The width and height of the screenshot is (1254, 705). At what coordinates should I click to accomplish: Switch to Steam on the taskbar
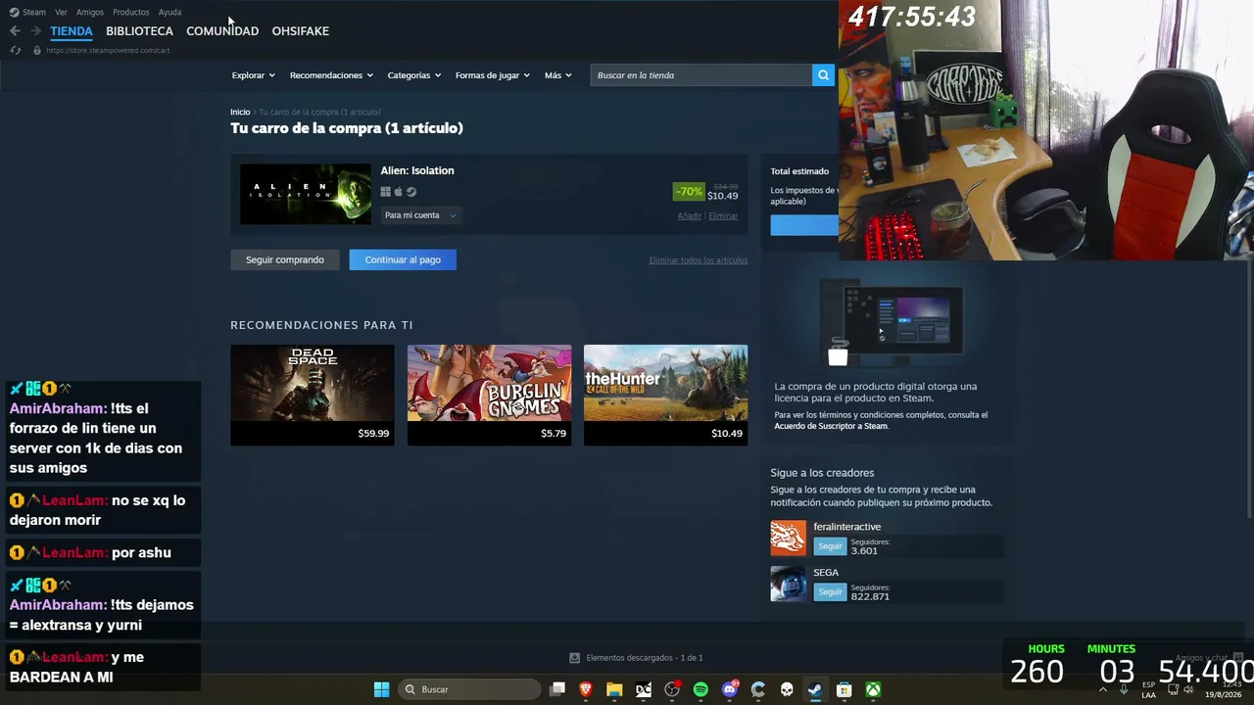[815, 689]
